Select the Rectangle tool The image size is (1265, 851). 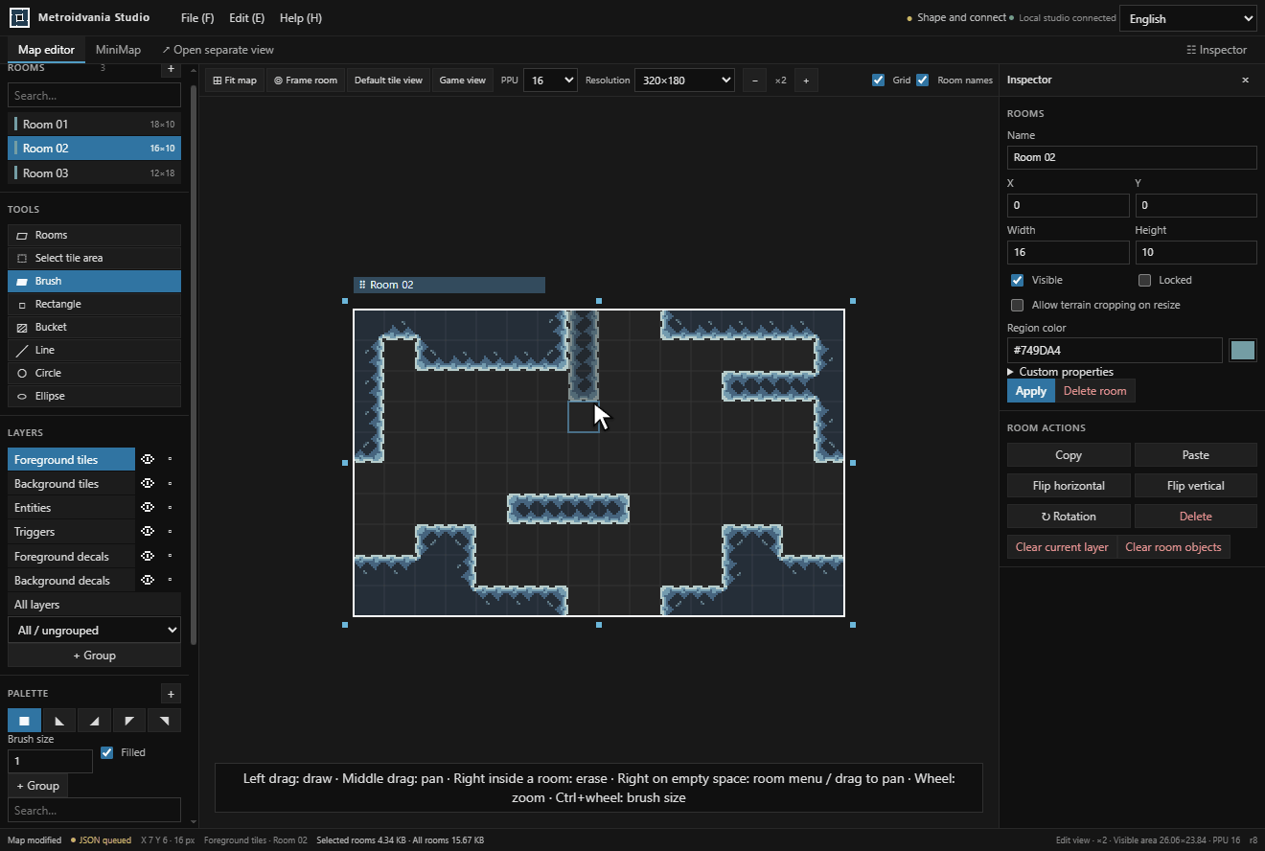pos(94,304)
